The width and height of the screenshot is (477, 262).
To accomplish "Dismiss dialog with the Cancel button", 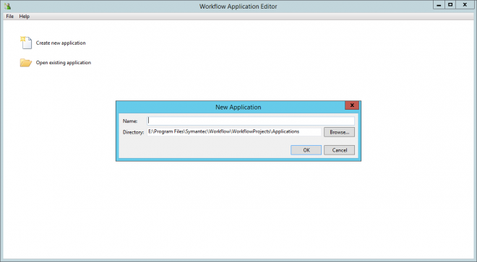I will [339, 150].
